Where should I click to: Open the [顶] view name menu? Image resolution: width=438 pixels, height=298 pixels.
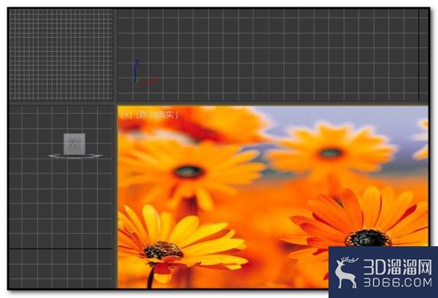click(143, 115)
